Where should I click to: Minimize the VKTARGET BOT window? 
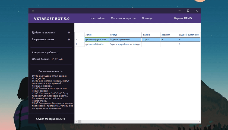tap(180, 11)
